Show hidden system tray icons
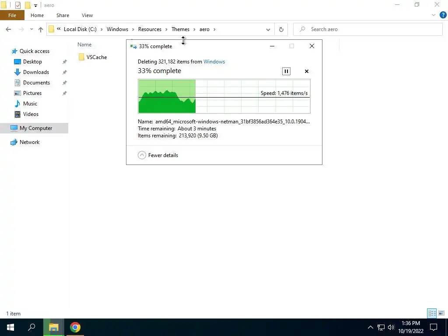This screenshot has height=336, width=448. click(x=370, y=327)
